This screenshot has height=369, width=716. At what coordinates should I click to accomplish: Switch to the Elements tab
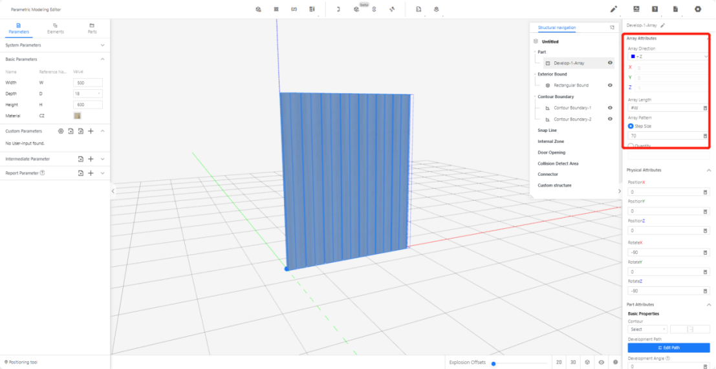pyautogui.click(x=56, y=28)
